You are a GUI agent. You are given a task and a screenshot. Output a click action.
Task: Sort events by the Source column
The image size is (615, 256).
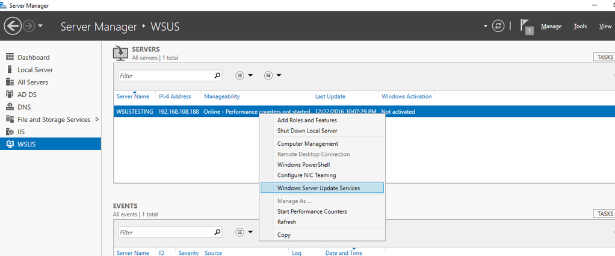[214, 253]
